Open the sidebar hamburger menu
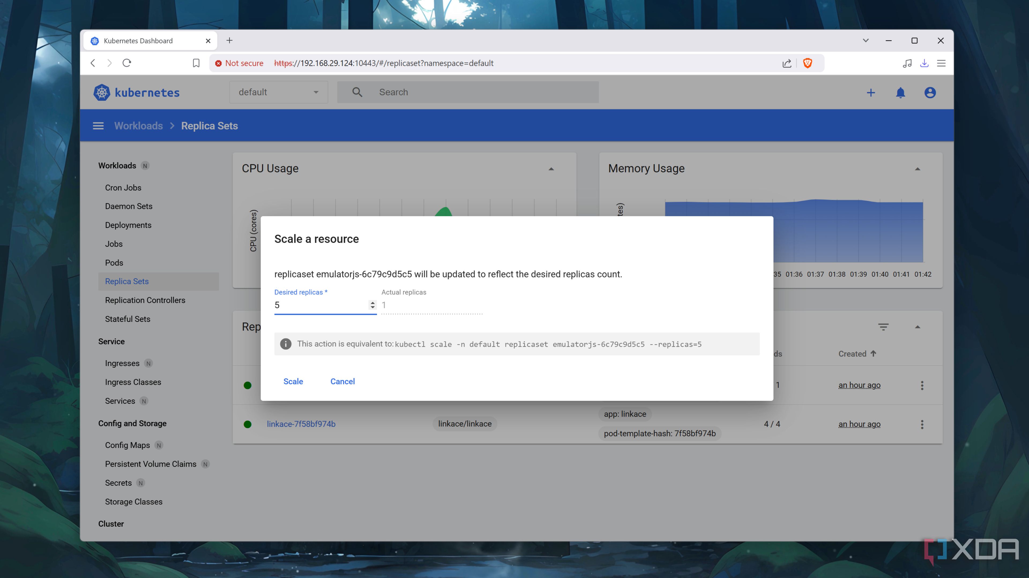The height and width of the screenshot is (578, 1029). pos(98,125)
